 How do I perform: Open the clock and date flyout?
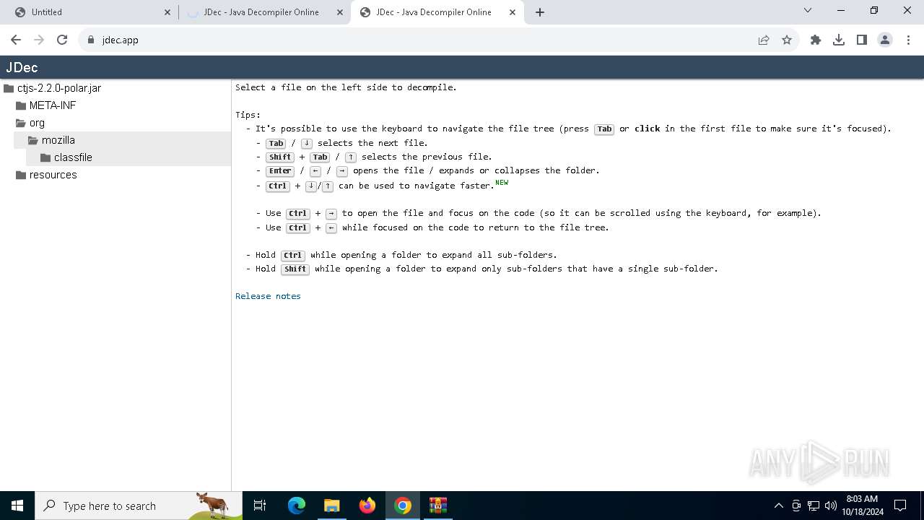(x=862, y=506)
